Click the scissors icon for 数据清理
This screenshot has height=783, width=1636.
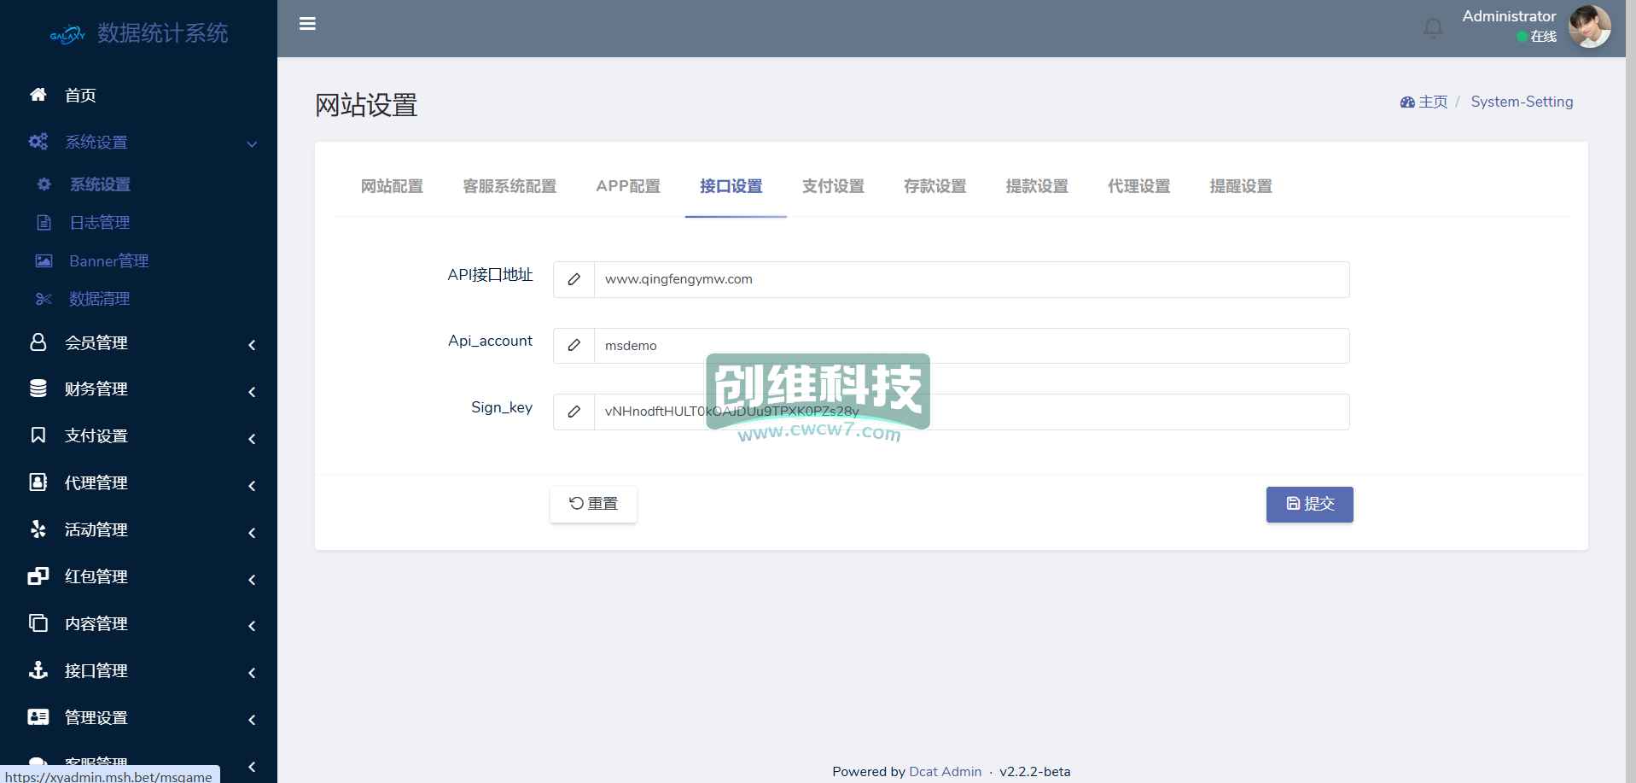44,299
